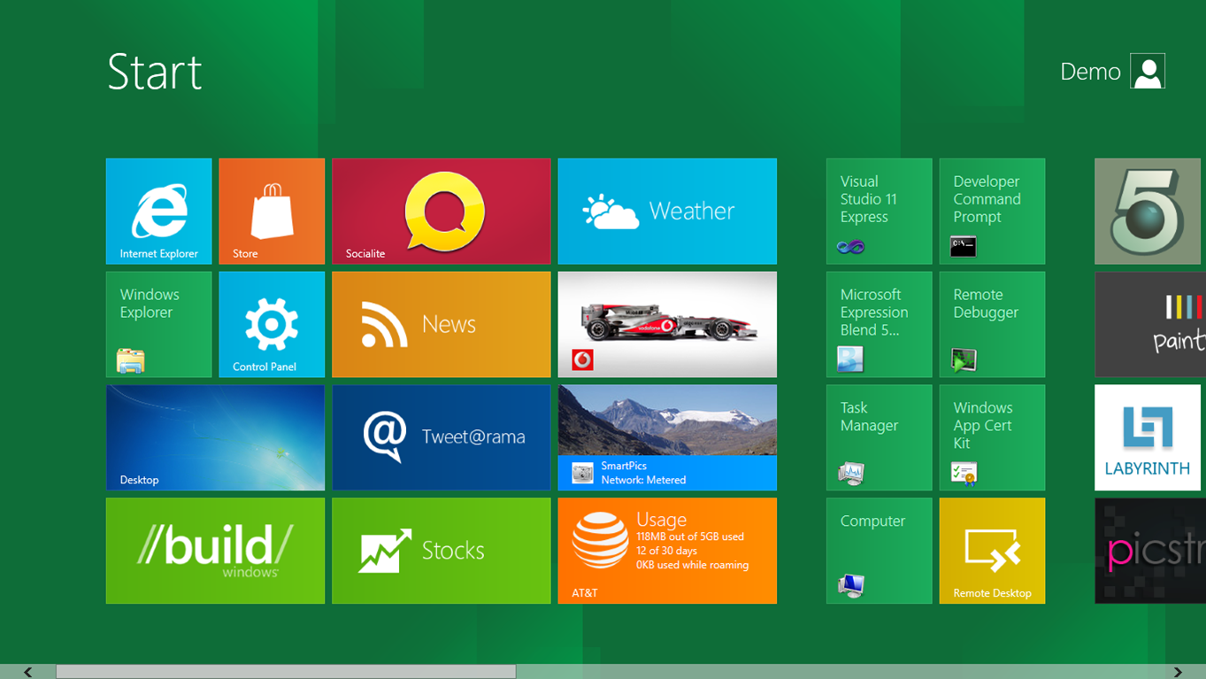The width and height of the screenshot is (1206, 679).
Task: Click the right scroll arrow
Action: [x=1178, y=672]
